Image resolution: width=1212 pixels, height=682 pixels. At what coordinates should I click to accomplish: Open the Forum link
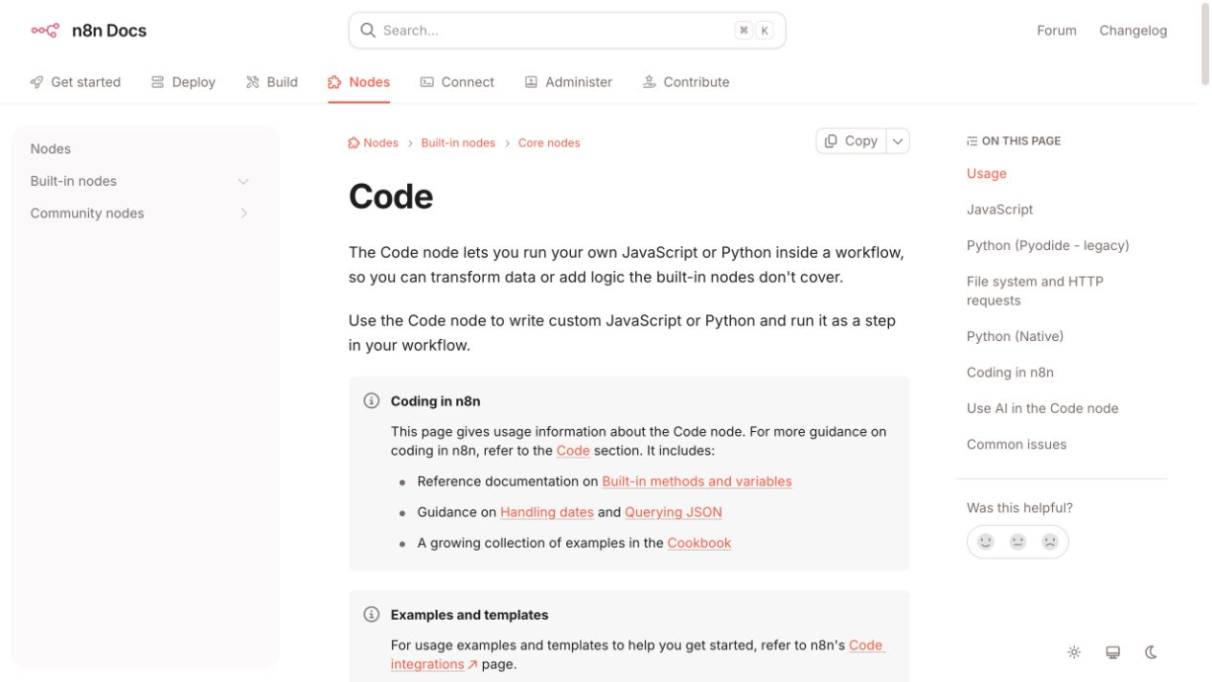pyautogui.click(x=1057, y=31)
